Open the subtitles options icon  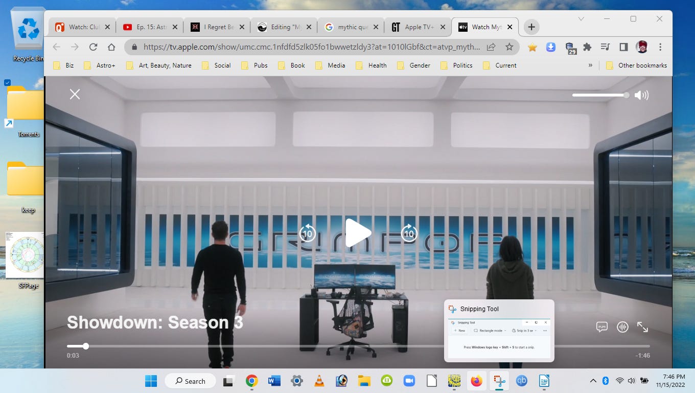point(602,327)
